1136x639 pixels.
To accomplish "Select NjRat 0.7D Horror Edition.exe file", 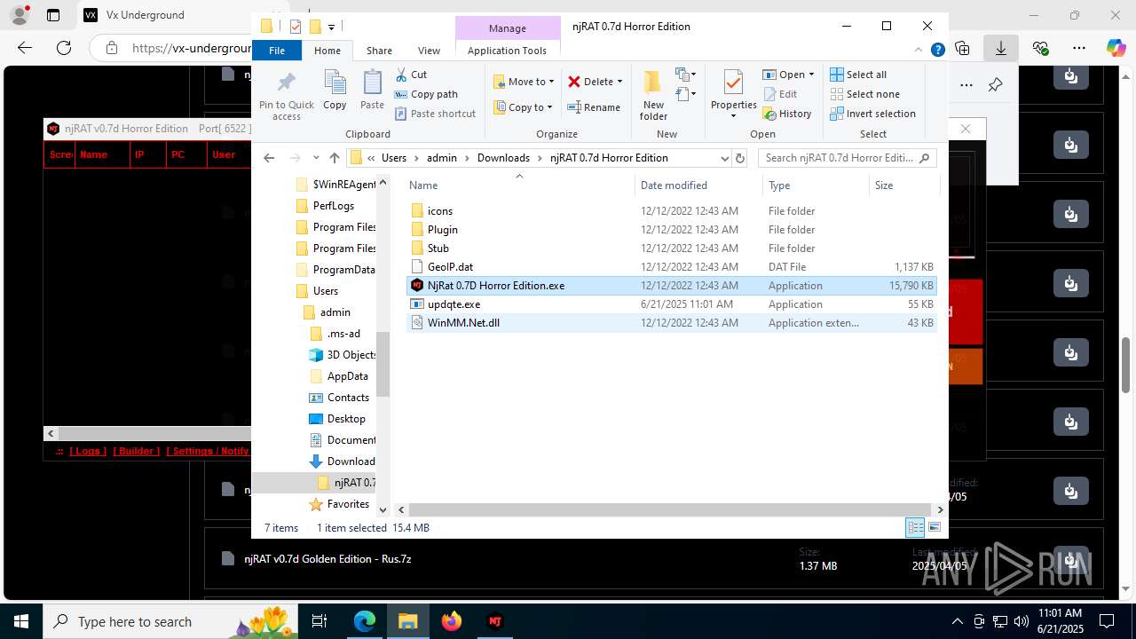I will (672, 286).
